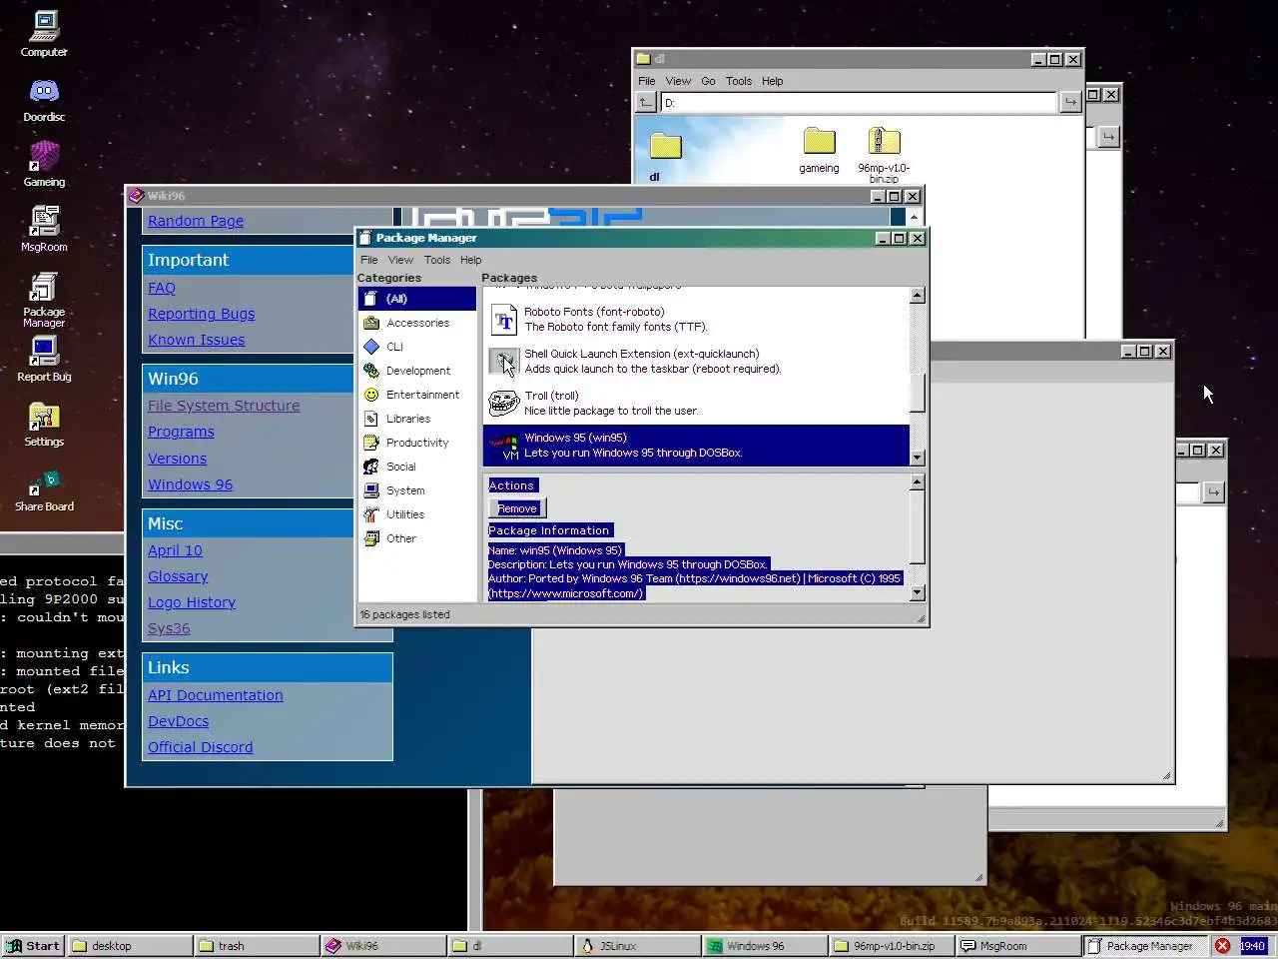Image resolution: width=1278 pixels, height=959 pixels.
Task: Click the Packages list scroll-down arrow
Action: coord(918,458)
